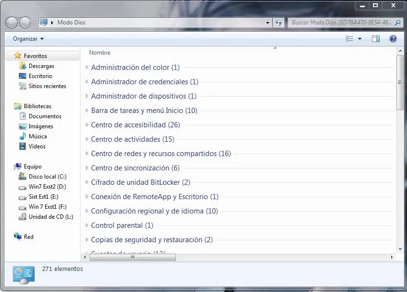The width and height of the screenshot is (407, 292).
Task: Click the Sitios recientes icon
Action: coord(23,86)
